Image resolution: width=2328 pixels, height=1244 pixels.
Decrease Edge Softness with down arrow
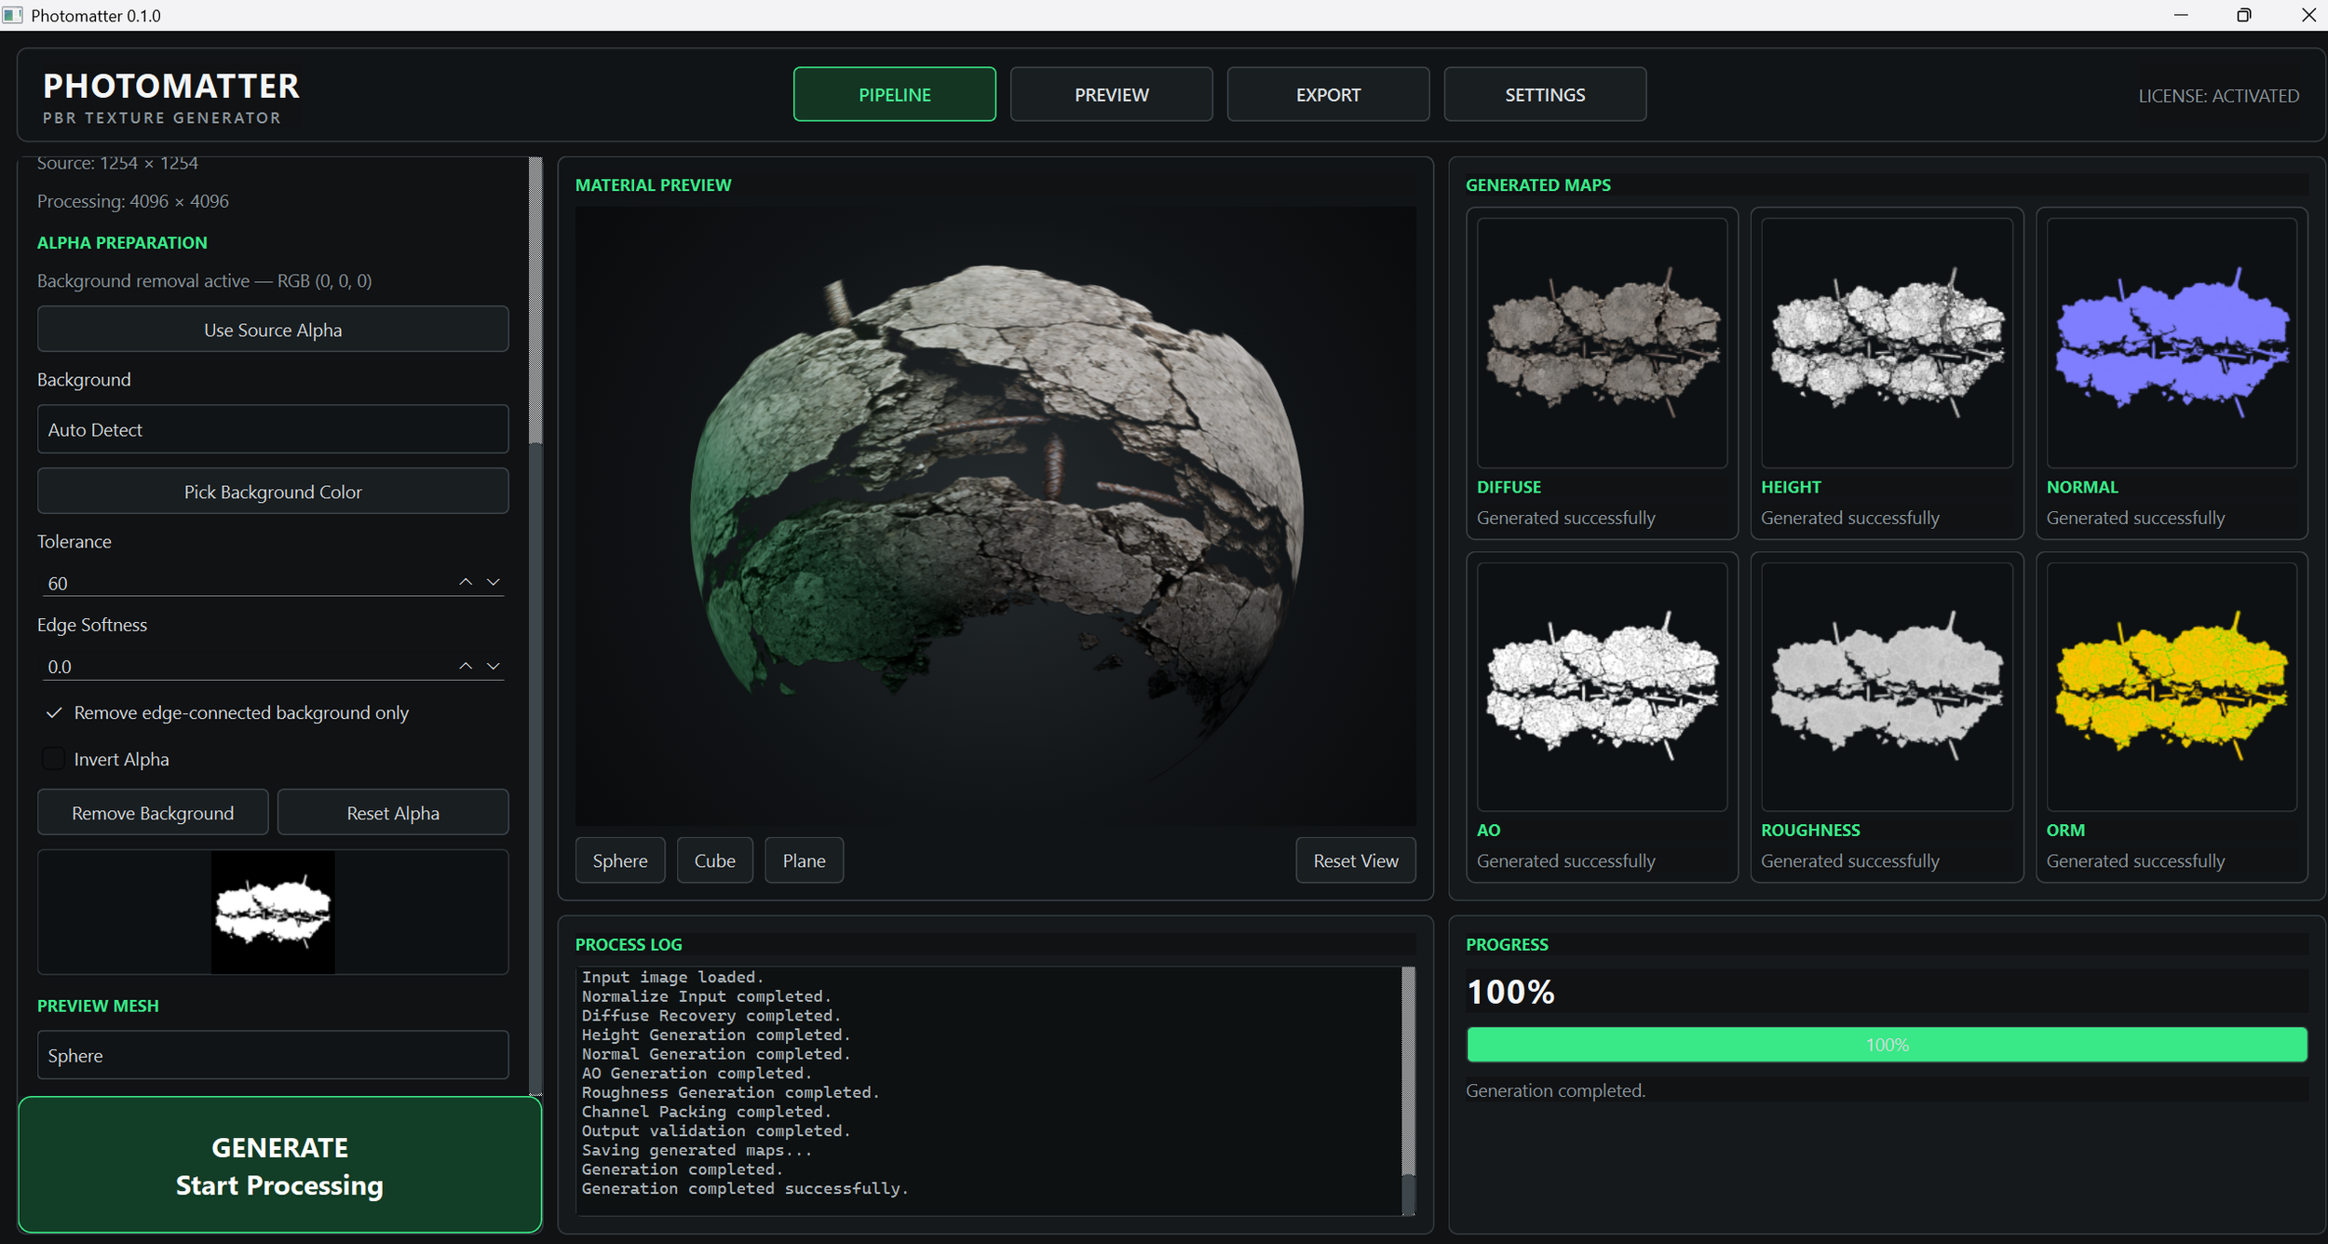(x=494, y=666)
